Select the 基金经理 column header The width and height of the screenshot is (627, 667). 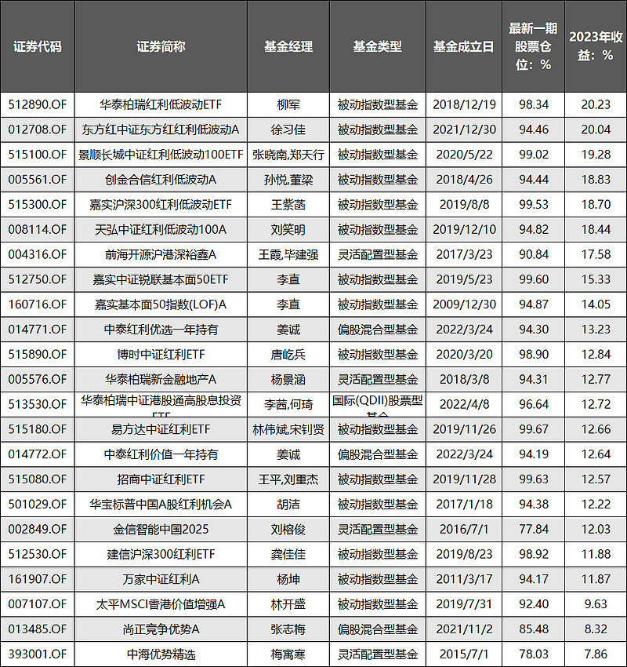point(288,46)
